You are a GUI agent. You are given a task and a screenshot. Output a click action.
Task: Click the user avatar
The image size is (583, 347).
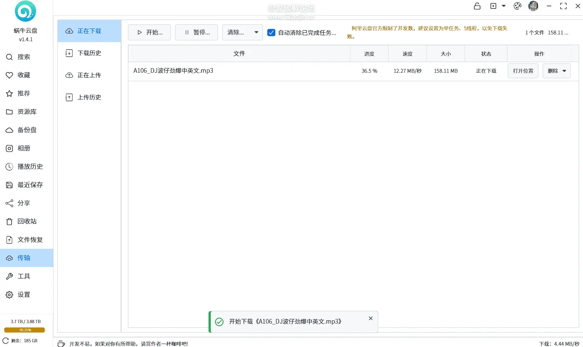point(533,6)
